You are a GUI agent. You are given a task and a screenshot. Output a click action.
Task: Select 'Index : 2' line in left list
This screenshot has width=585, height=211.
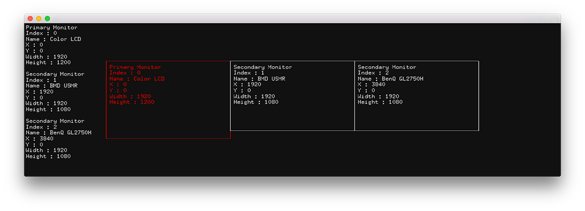(41, 127)
